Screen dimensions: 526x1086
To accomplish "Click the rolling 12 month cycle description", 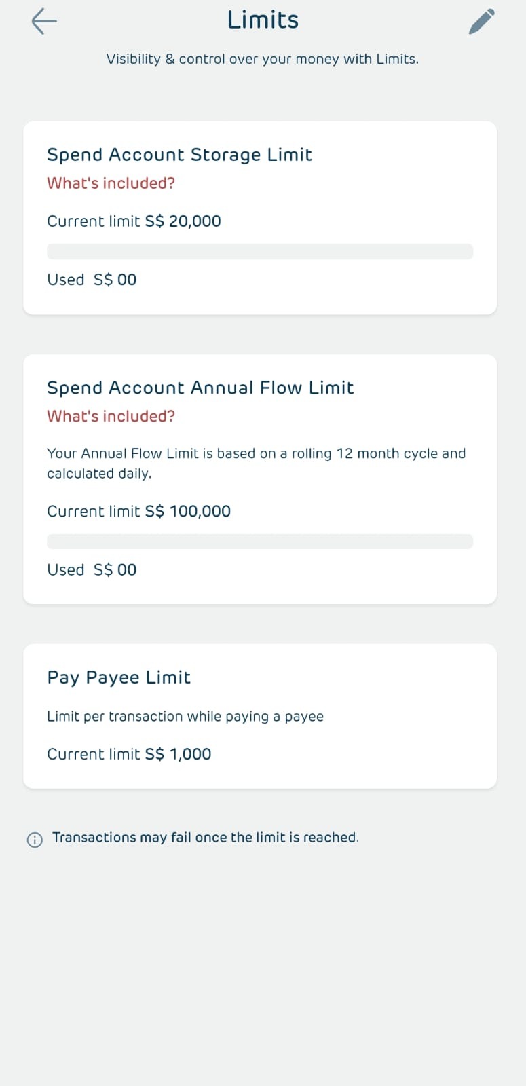I will (x=256, y=463).
